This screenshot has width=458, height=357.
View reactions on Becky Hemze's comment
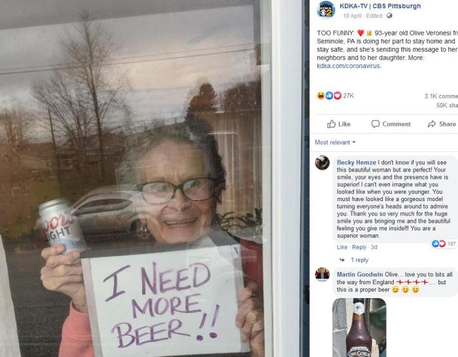(444, 244)
